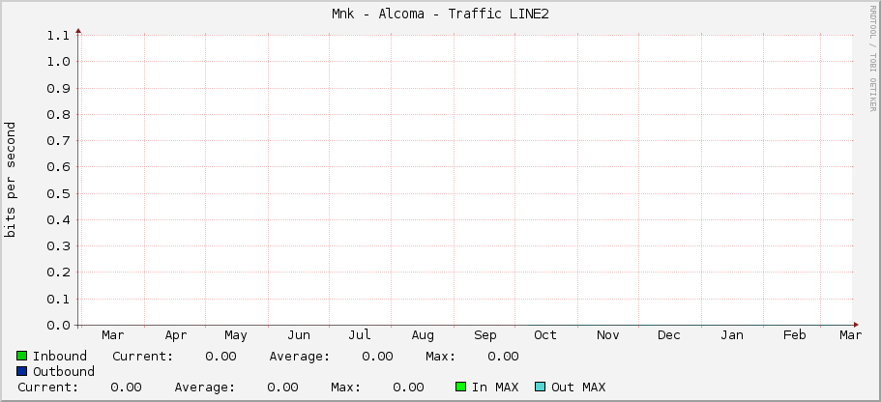Click the 'Max:' label beside In MAX
This screenshot has height=402, width=881.
[x=345, y=387]
